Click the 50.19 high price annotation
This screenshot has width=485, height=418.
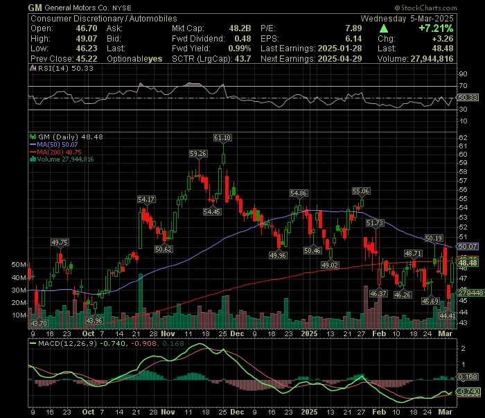pos(434,238)
